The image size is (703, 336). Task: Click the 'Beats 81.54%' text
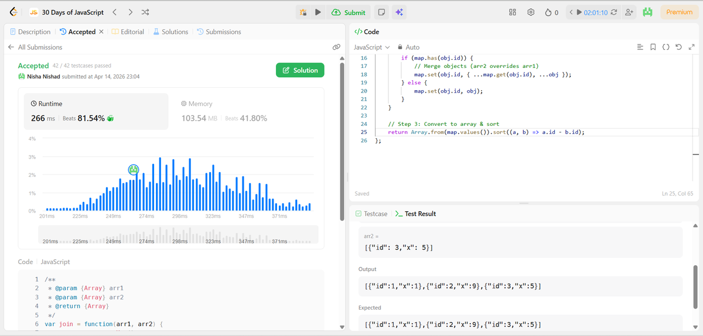point(84,118)
